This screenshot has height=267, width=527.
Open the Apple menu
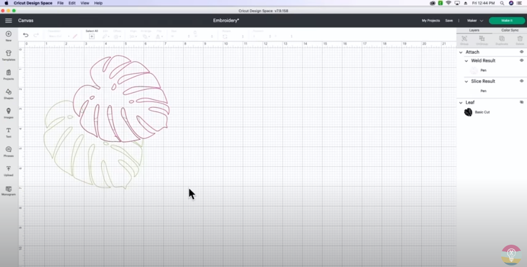(6, 3)
